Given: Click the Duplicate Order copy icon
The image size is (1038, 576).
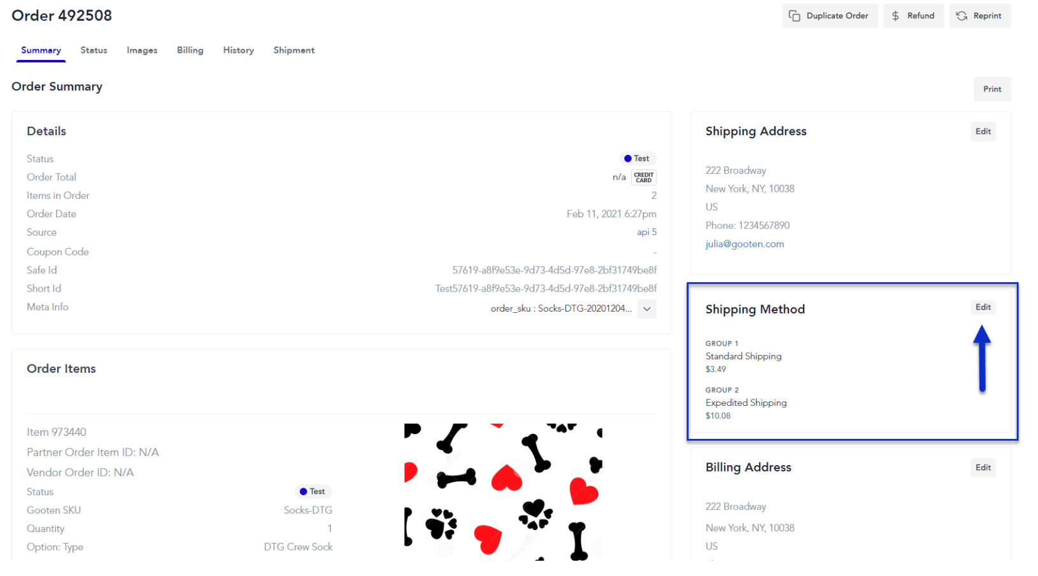Looking at the screenshot, I should [794, 16].
